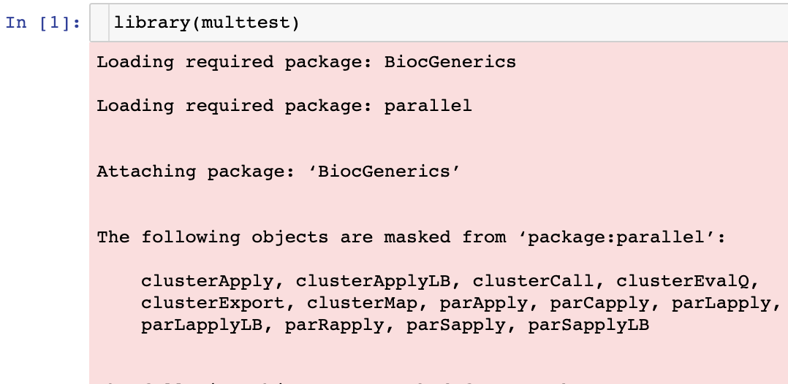788x384 pixels.
Task: Click the word clusterApplyLB in output
Action: pos(373,281)
